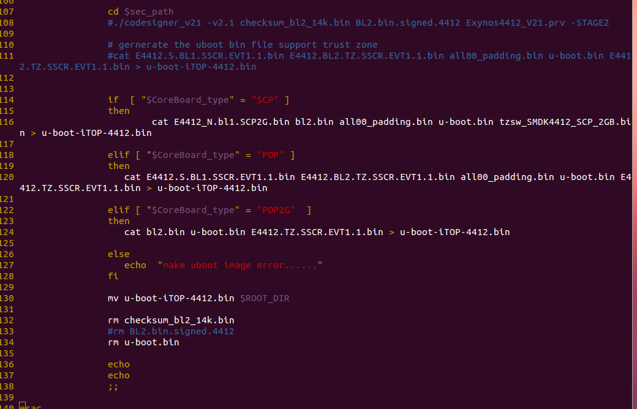Click the "make uboot image error" string
This screenshot has width=637, height=409.
pos(239,265)
